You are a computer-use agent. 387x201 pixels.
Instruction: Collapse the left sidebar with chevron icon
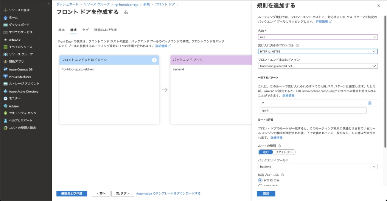pyautogui.click(x=48, y=3)
